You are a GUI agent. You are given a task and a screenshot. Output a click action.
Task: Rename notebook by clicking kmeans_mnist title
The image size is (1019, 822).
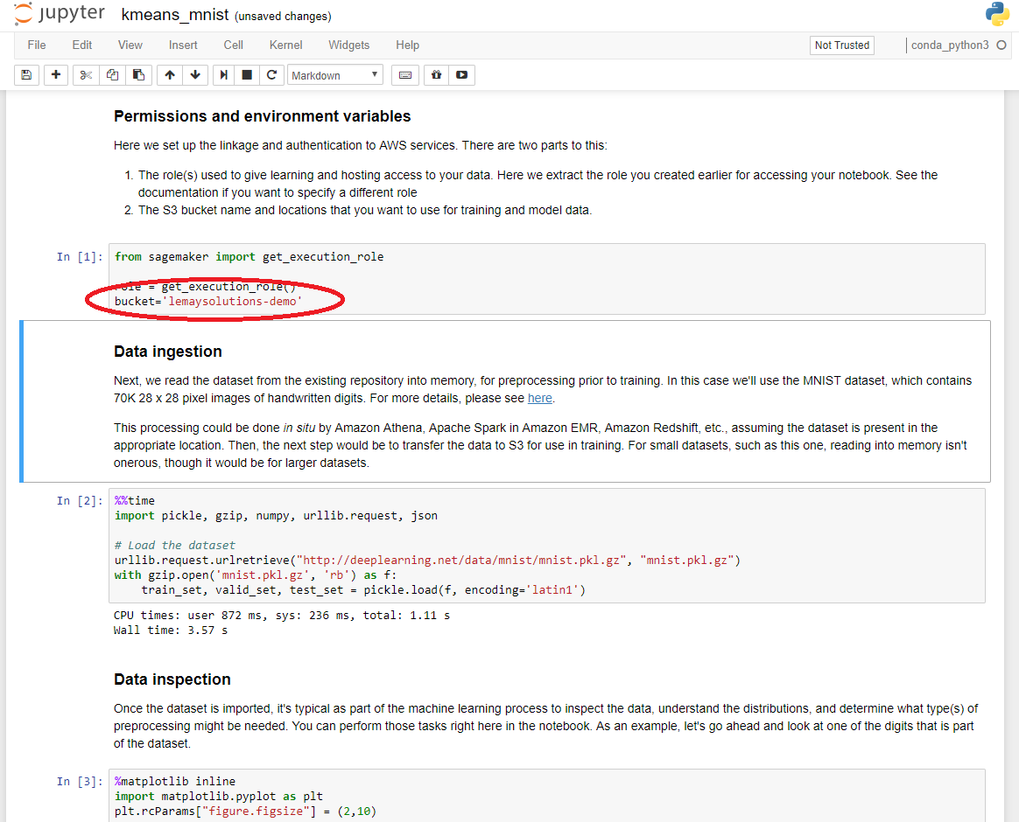pos(175,16)
